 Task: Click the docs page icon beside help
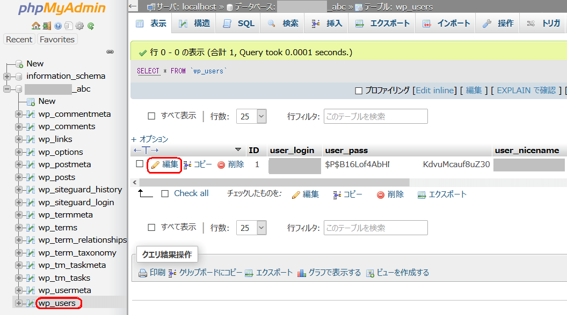tap(69, 26)
